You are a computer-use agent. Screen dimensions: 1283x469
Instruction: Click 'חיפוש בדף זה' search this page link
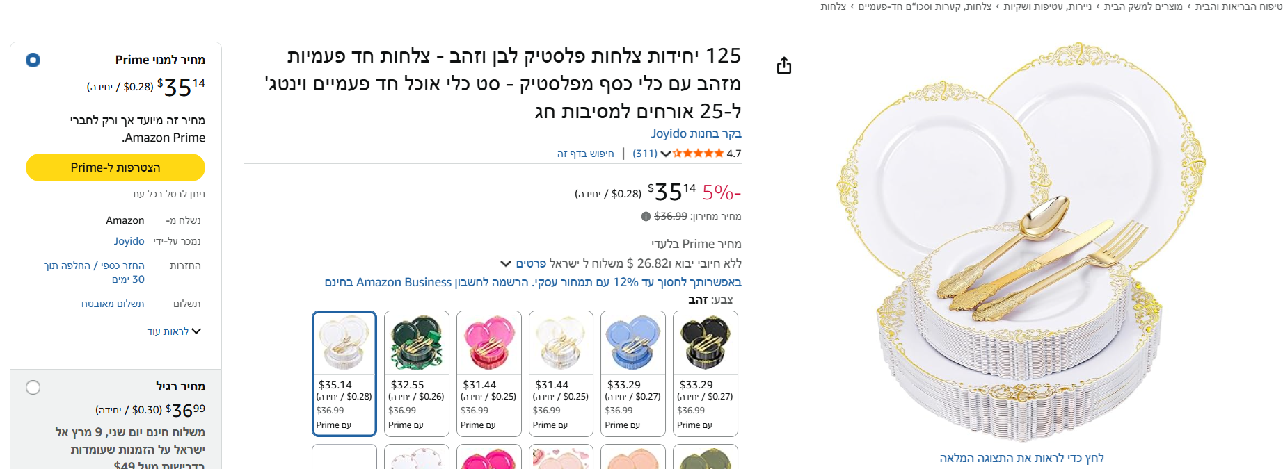tap(586, 154)
